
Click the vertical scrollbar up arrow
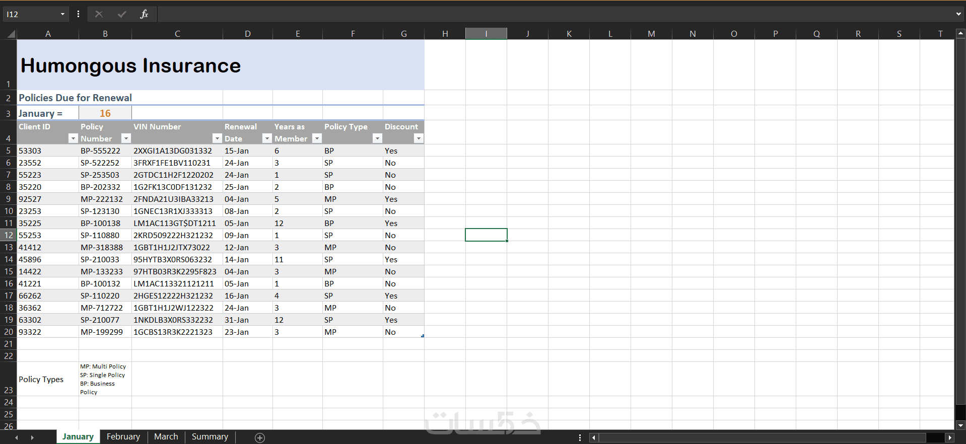pyautogui.click(x=960, y=33)
